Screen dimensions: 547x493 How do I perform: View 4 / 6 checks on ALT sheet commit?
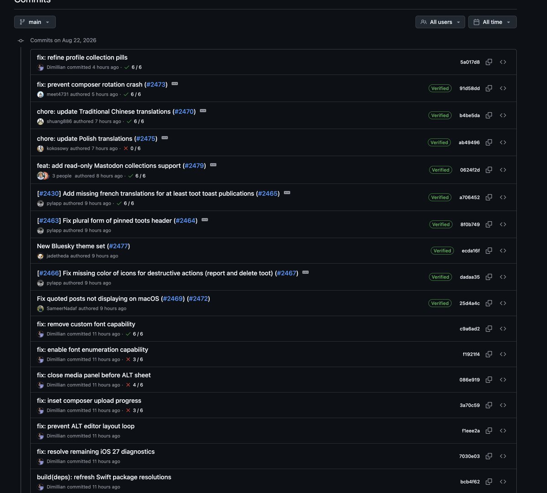tap(134, 385)
